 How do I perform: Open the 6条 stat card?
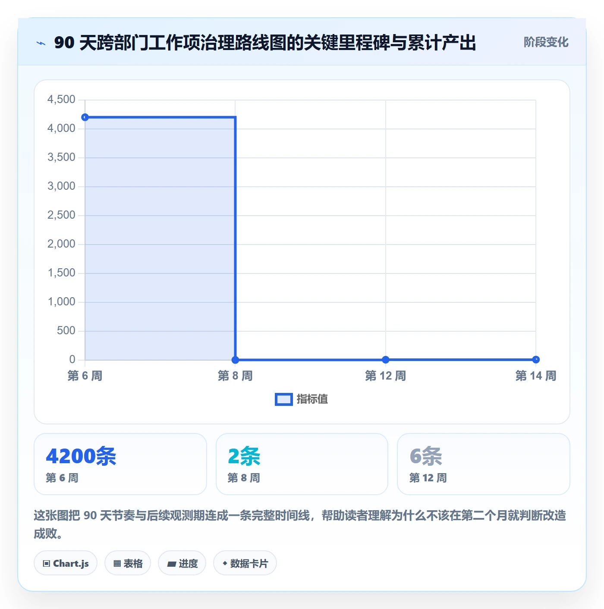pyautogui.click(x=484, y=464)
